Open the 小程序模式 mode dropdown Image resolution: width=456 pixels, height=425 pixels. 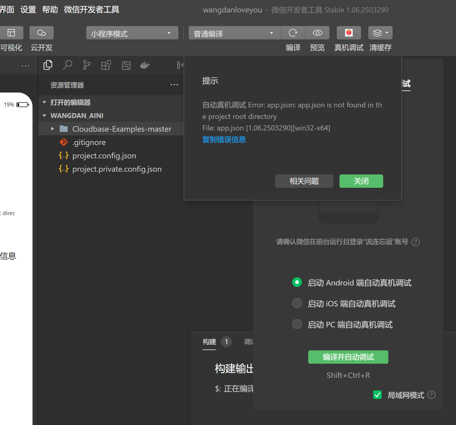tap(132, 33)
